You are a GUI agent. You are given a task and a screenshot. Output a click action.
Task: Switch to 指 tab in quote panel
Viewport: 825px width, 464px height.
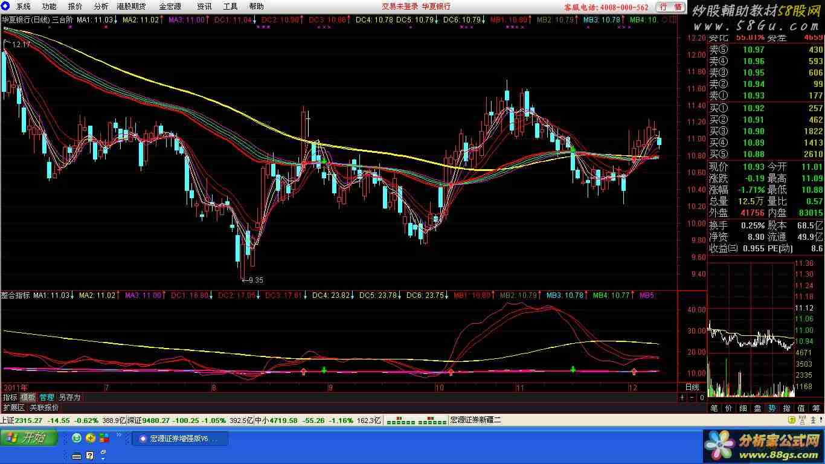[x=786, y=408]
